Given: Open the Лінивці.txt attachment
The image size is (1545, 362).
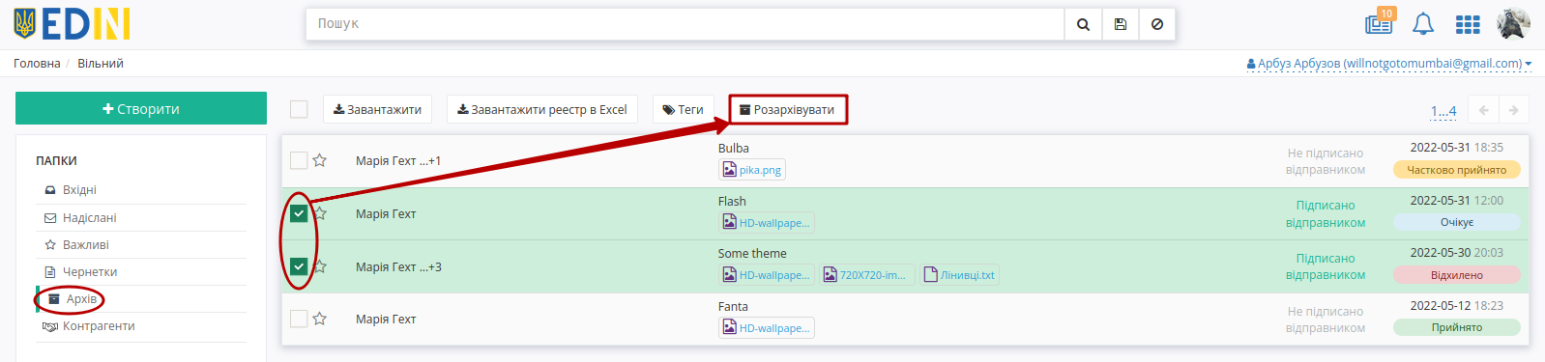Looking at the screenshot, I should pos(959,275).
